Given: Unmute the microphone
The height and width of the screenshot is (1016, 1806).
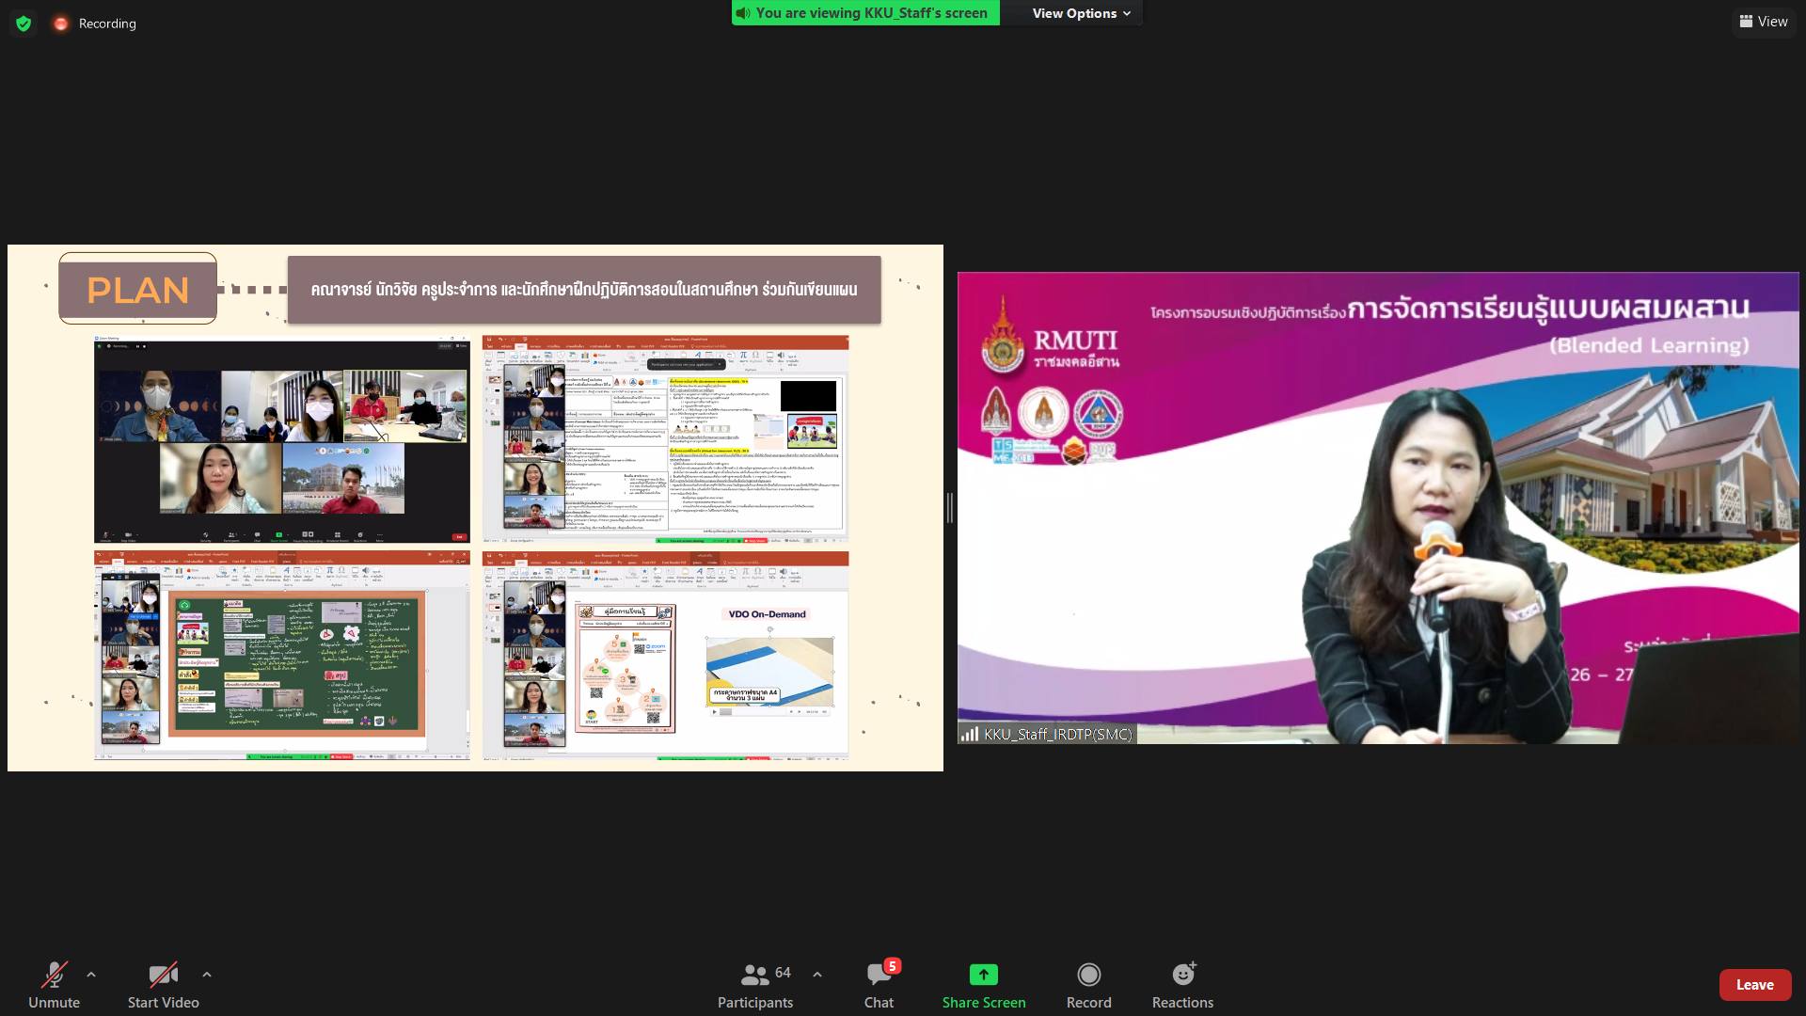Looking at the screenshot, I should click(x=54, y=984).
